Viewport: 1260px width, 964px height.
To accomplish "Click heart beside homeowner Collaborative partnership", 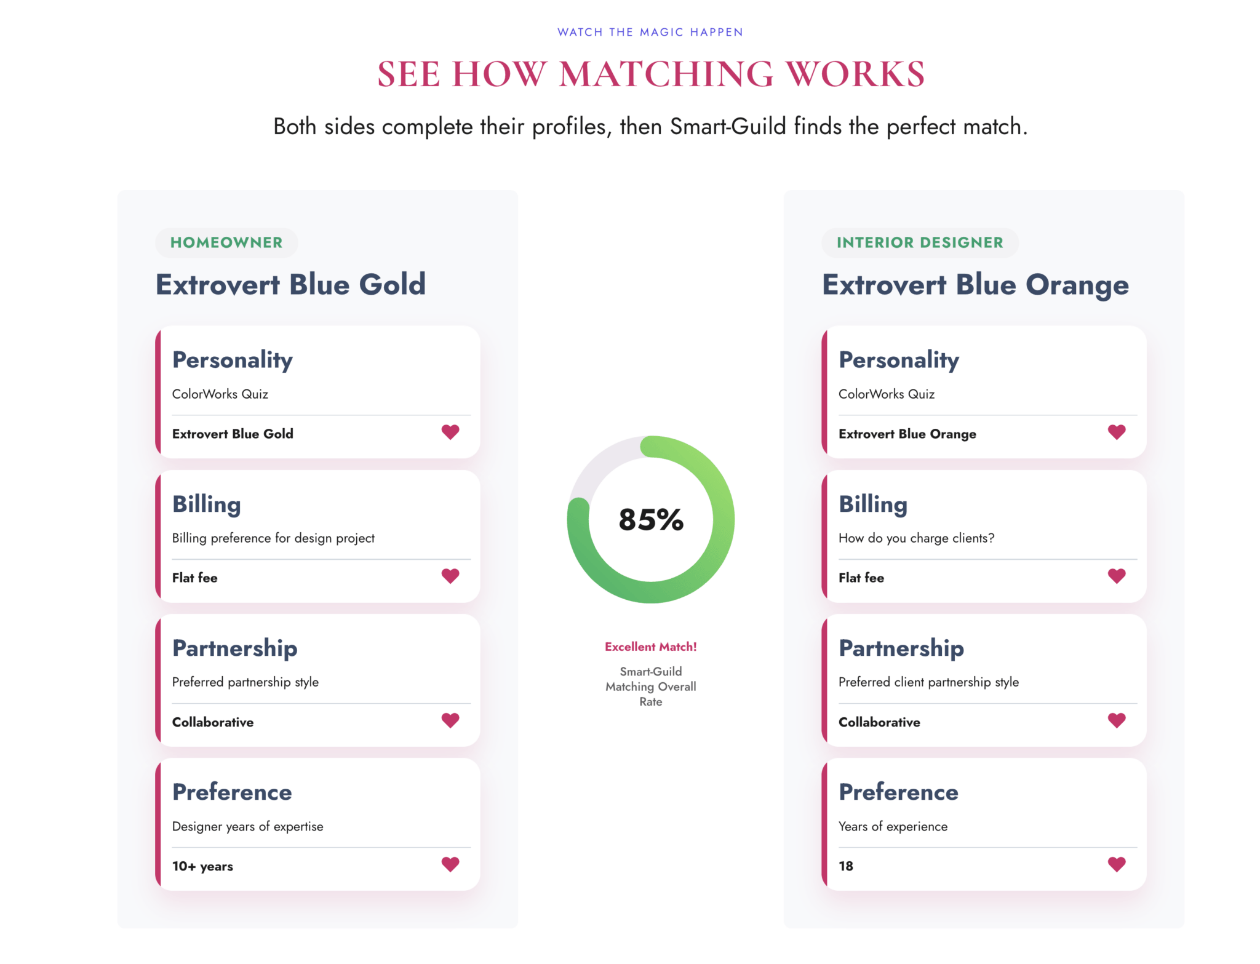I will coord(450,720).
